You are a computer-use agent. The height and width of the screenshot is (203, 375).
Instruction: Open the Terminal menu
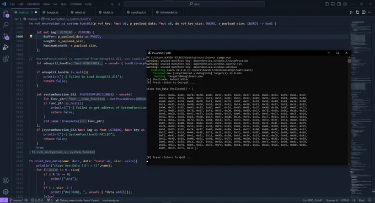(x=76, y=4)
